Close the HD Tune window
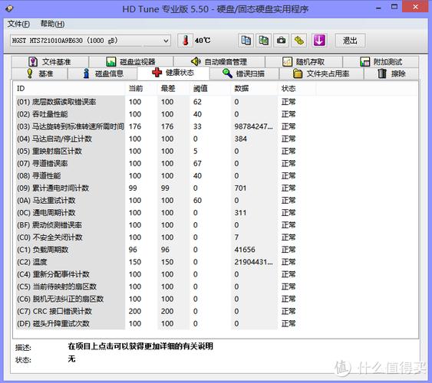 [x=415, y=7]
